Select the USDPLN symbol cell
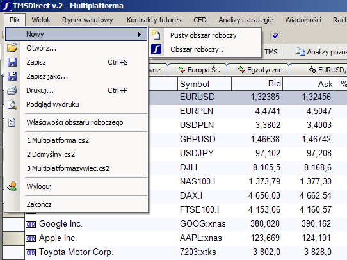 point(197,125)
